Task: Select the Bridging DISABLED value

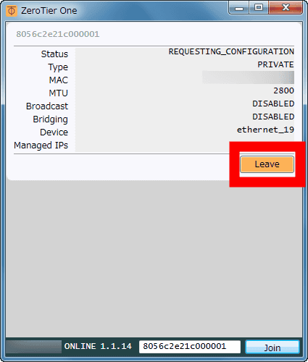Action: pyautogui.click(x=273, y=117)
